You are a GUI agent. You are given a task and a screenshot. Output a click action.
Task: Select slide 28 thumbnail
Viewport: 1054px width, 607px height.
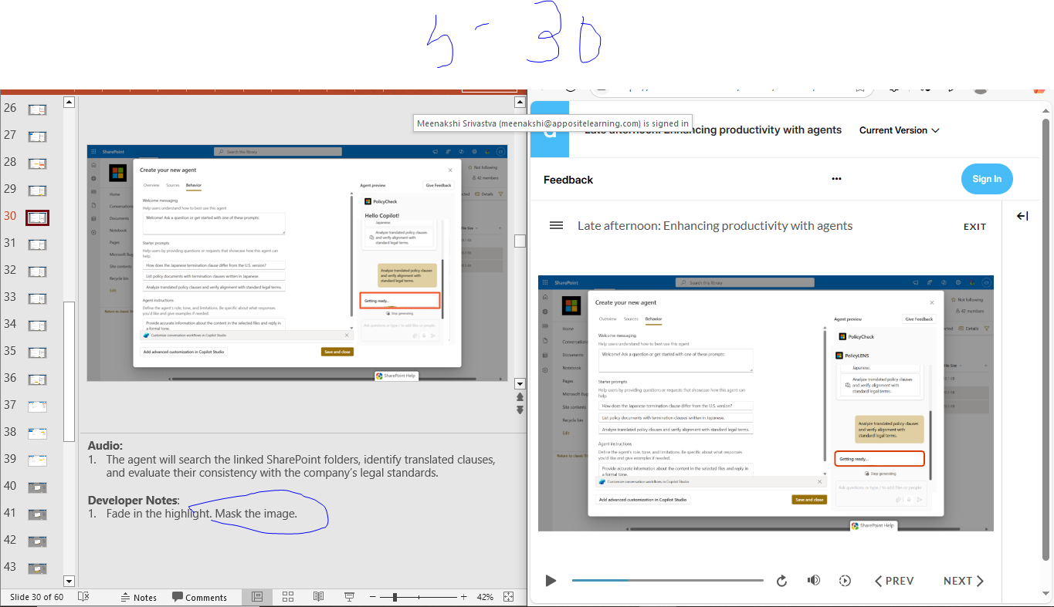tap(37, 164)
